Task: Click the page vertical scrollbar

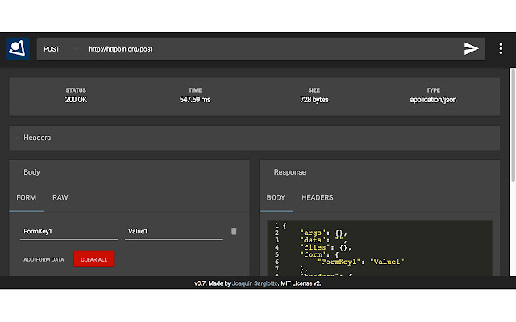Action: [x=512, y=121]
